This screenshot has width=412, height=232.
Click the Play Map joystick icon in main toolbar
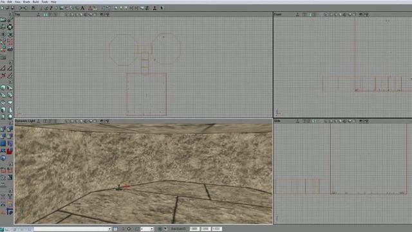(x=154, y=8)
